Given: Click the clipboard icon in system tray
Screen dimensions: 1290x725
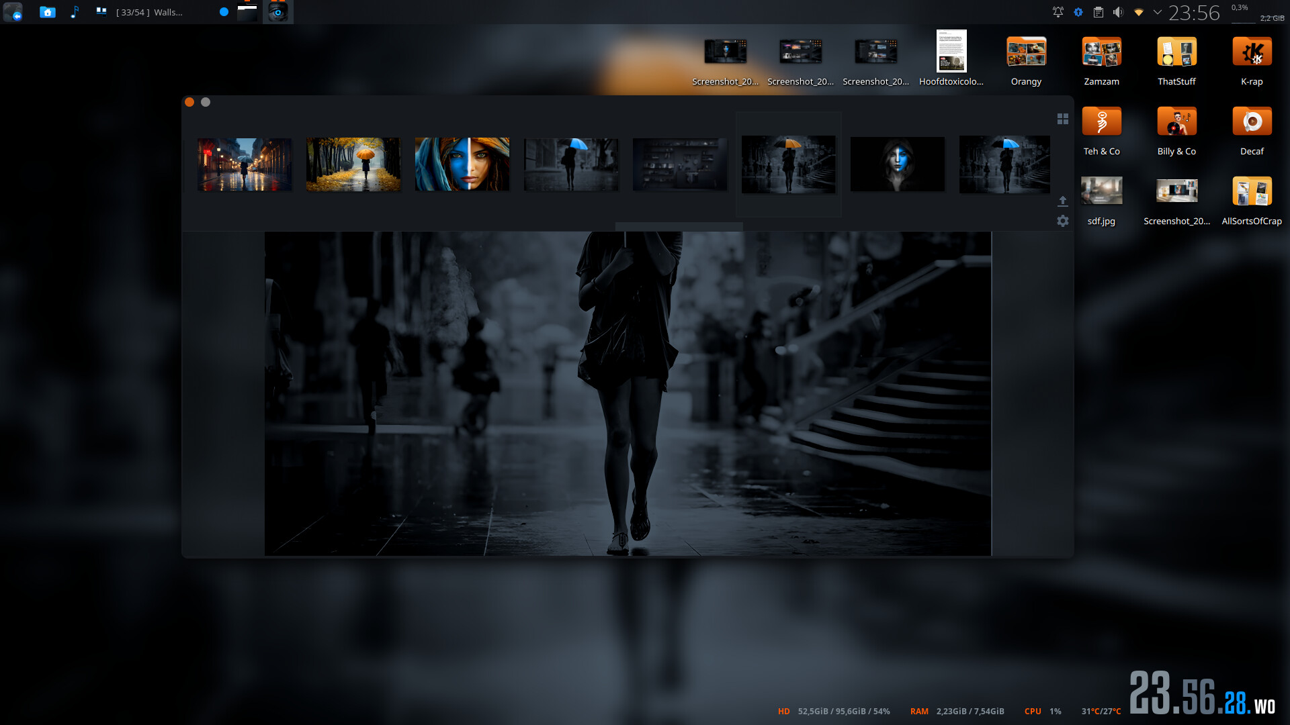Looking at the screenshot, I should [1098, 12].
